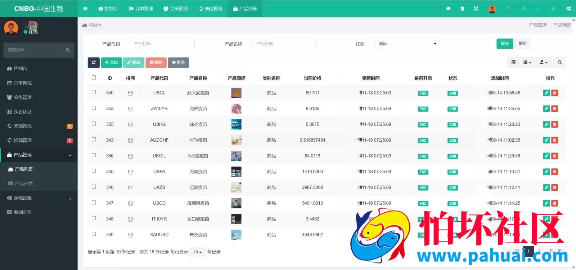Open 充值管理 in top navigation
The height and width of the screenshot is (270, 576).
(210, 9)
